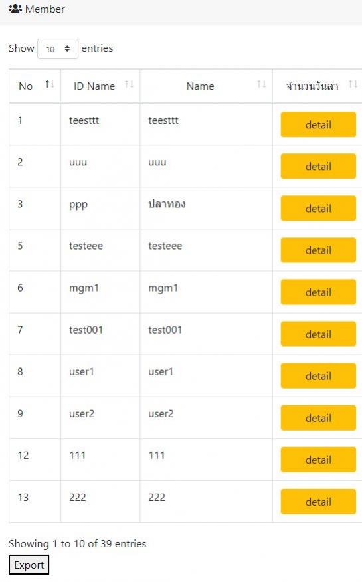Open detail for 111 row
The height and width of the screenshot is (582, 362).
[318, 460]
